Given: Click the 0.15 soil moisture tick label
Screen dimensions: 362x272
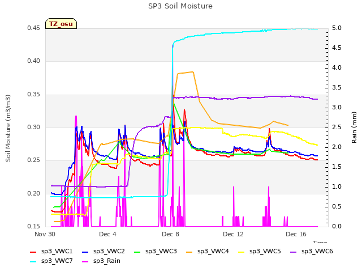Looking at the screenshot, I should point(34,226).
